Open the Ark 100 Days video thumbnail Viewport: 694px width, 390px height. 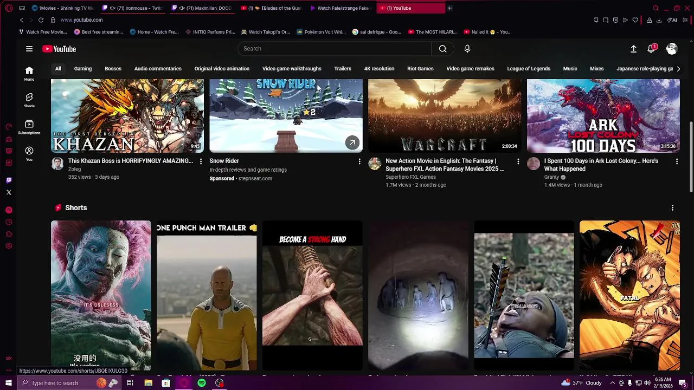[x=603, y=116]
